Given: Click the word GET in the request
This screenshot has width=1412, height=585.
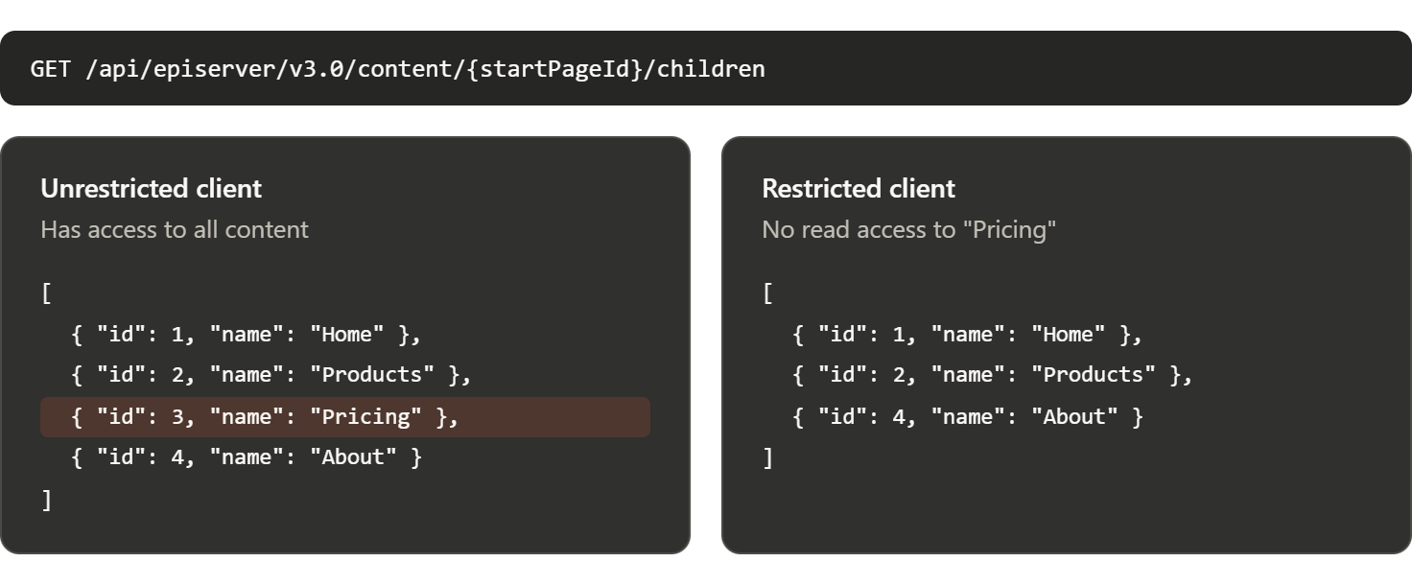Looking at the screenshot, I should [50, 69].
